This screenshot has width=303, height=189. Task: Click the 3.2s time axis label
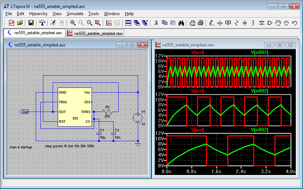click(x=266, y=171)
